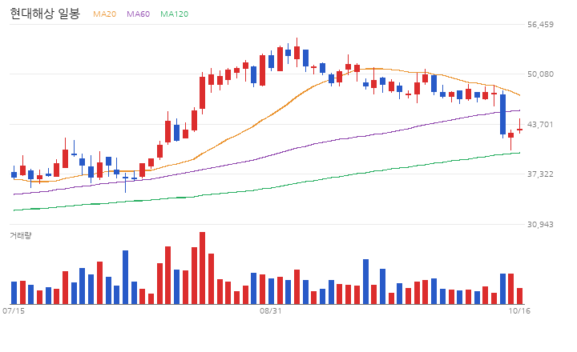Select the 30,943 price axis label
The height and width of the screenshot is (352, 577).
540,225
